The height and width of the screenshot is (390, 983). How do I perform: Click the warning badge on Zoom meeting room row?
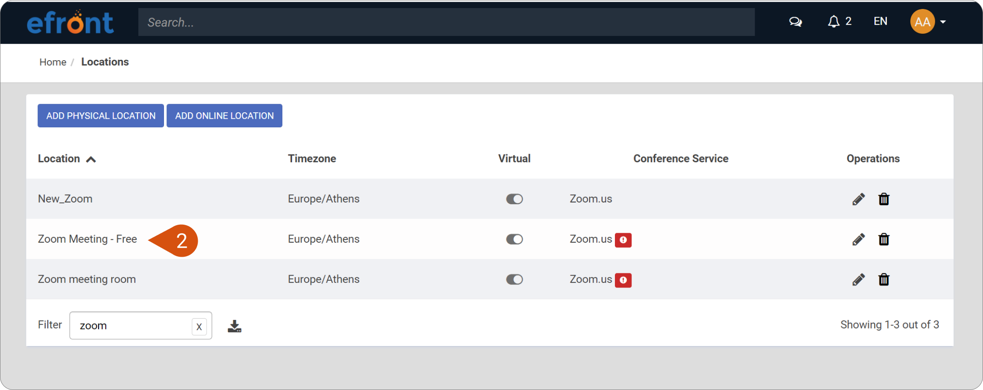click(624, 280)
